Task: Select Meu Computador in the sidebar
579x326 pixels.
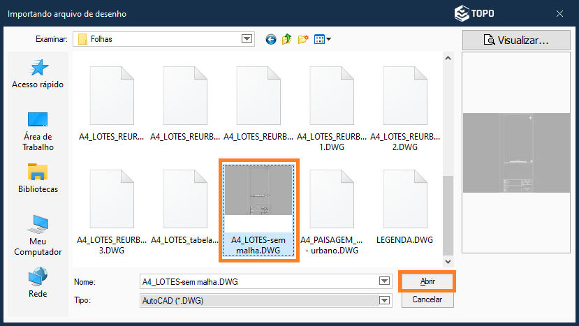Action: click(38, 235)
